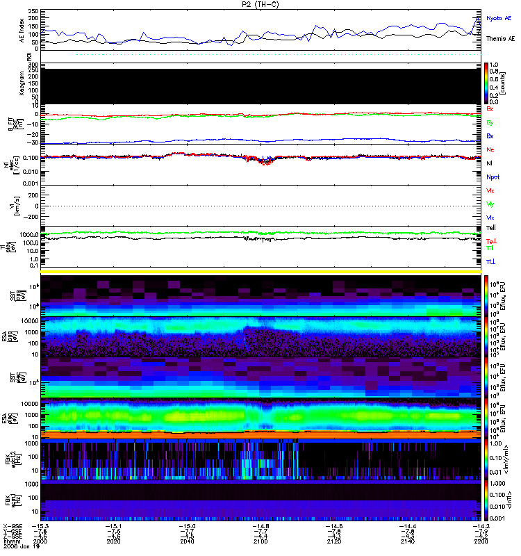The width and height of the screenshot is (521, 556).
Task: Click the Kyoto AE peak near 2200
Action: (477, 17)
